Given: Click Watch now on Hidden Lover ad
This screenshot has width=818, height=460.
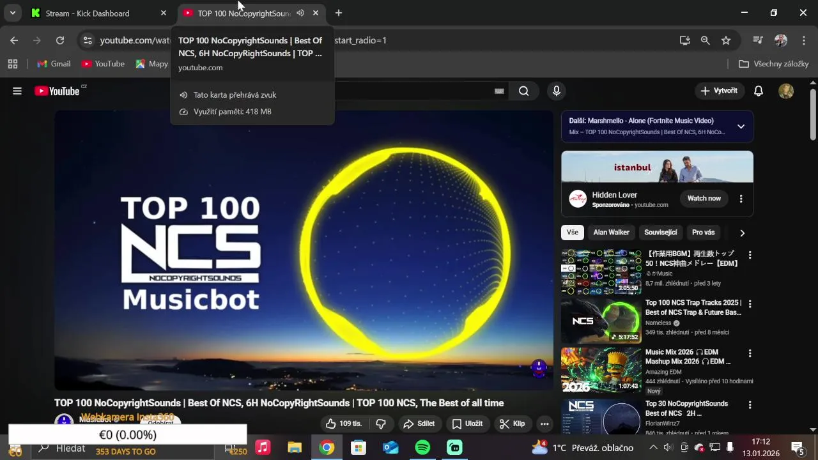Looking at the screenshot, I should (704, 199).
